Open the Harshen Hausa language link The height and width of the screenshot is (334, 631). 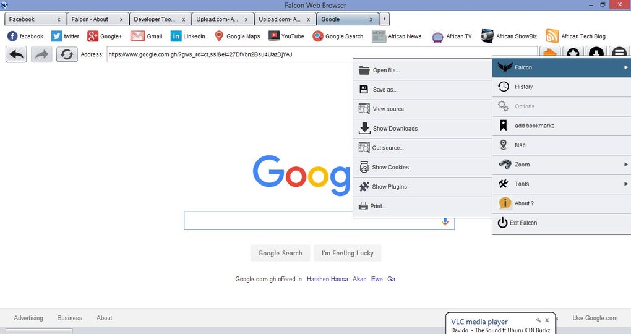(327, 279)
